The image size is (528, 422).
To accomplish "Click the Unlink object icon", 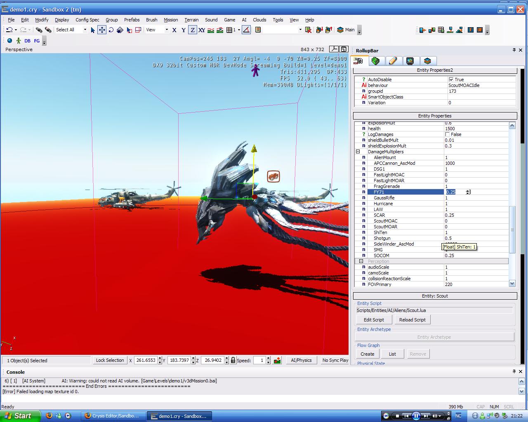I will pyautogui.click(x=48, y=30).
